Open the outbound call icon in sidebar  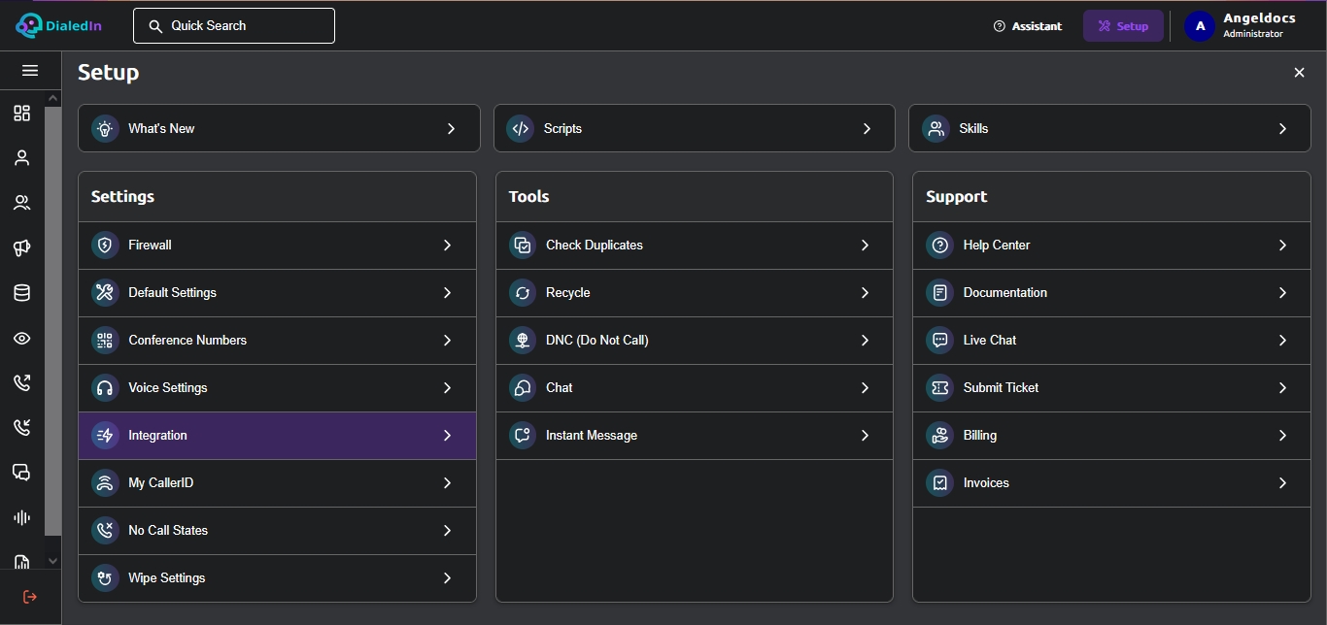21,382
